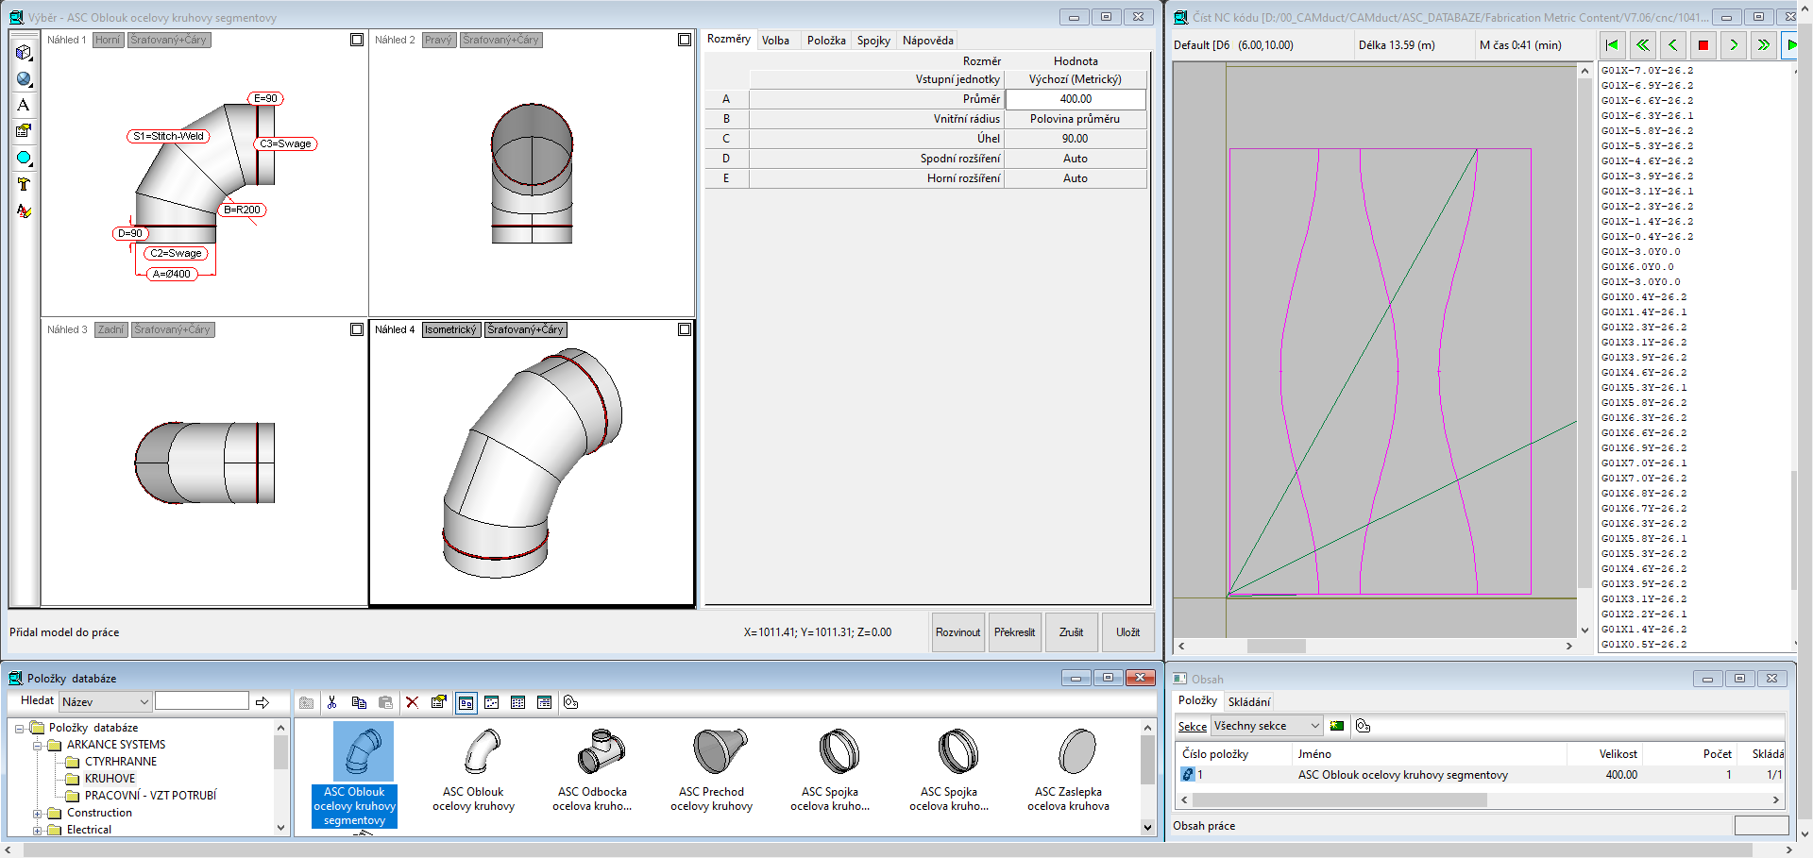Image resolution: width=1813 pixels, height=858 pixels.
Task: Collapse Položky databáze root node
Action: tap(20, 728)
